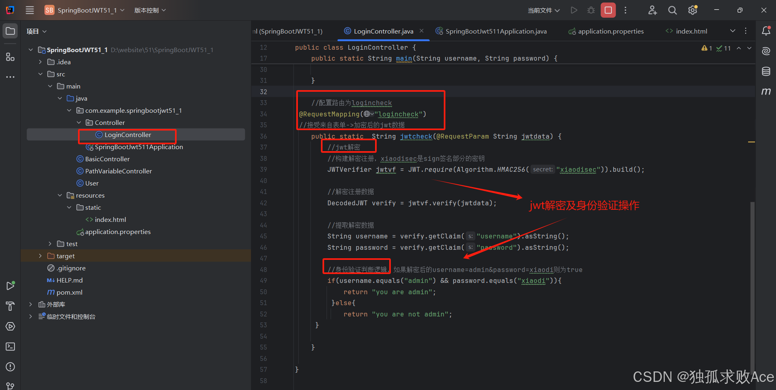Jump to next highlighted problem arrow
The image size is (776, 390).
point(749,48)
